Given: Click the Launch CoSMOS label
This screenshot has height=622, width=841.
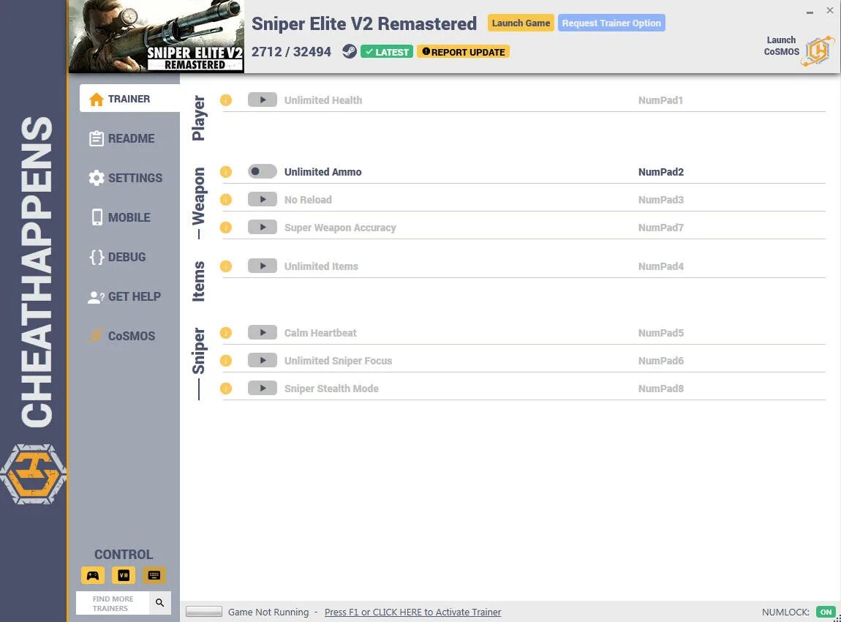Looking at the screenshot, I should 782,45.
